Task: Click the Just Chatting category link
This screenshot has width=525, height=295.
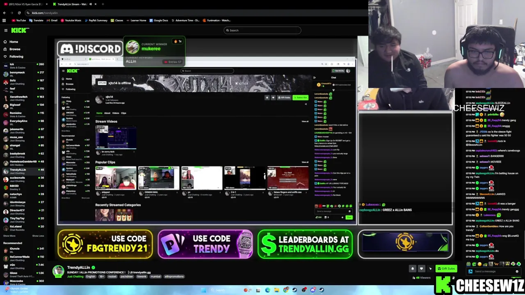Action: coord(75,277)
